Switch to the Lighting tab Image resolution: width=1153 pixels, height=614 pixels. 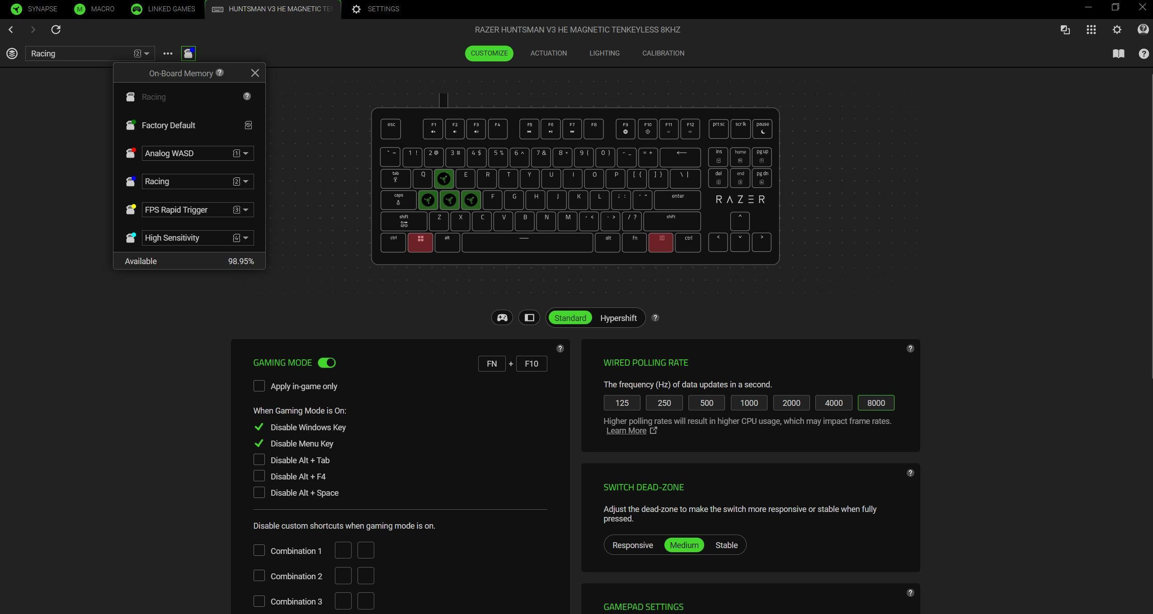604,53
